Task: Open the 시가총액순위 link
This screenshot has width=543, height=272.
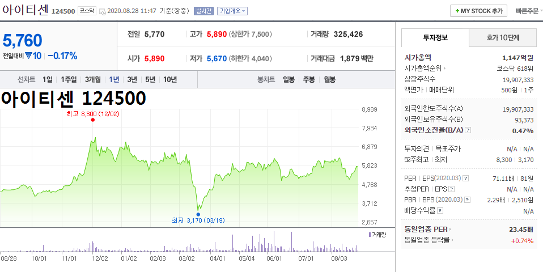Action: 423,69
